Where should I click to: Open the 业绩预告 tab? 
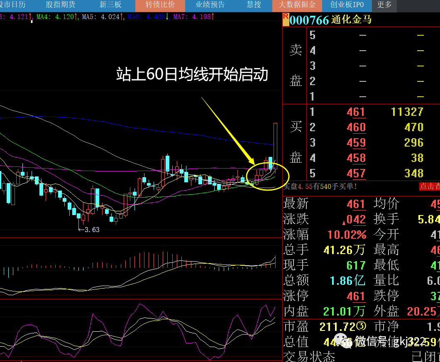(x=210, y=5)
